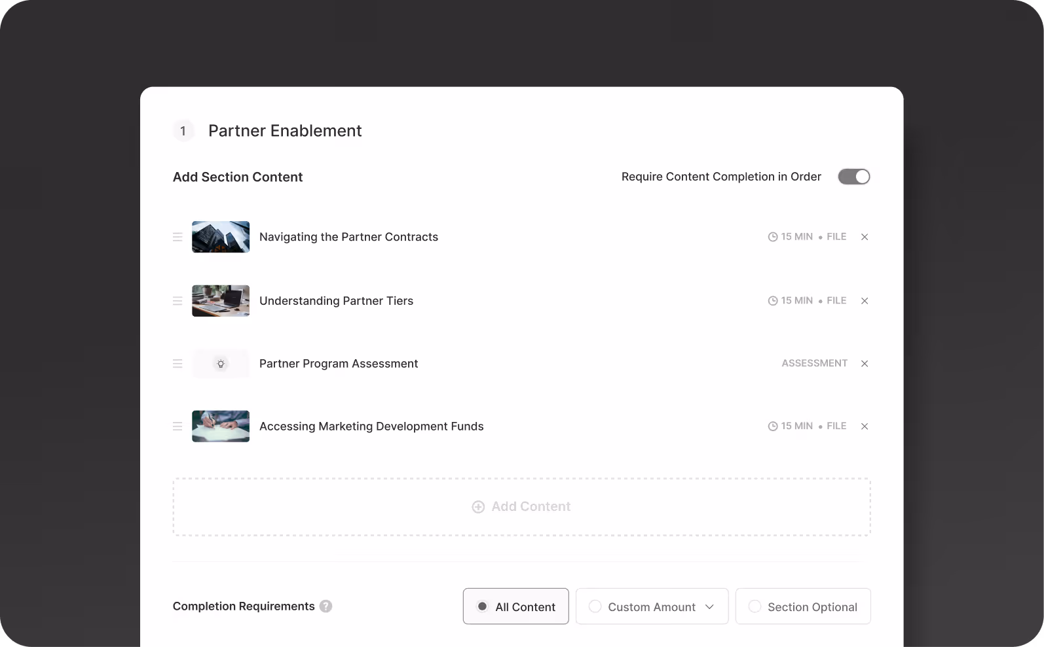Grab drag handle for Partner Program Assessment
This screenshot has width=1044, height=647.
(177, 364)
